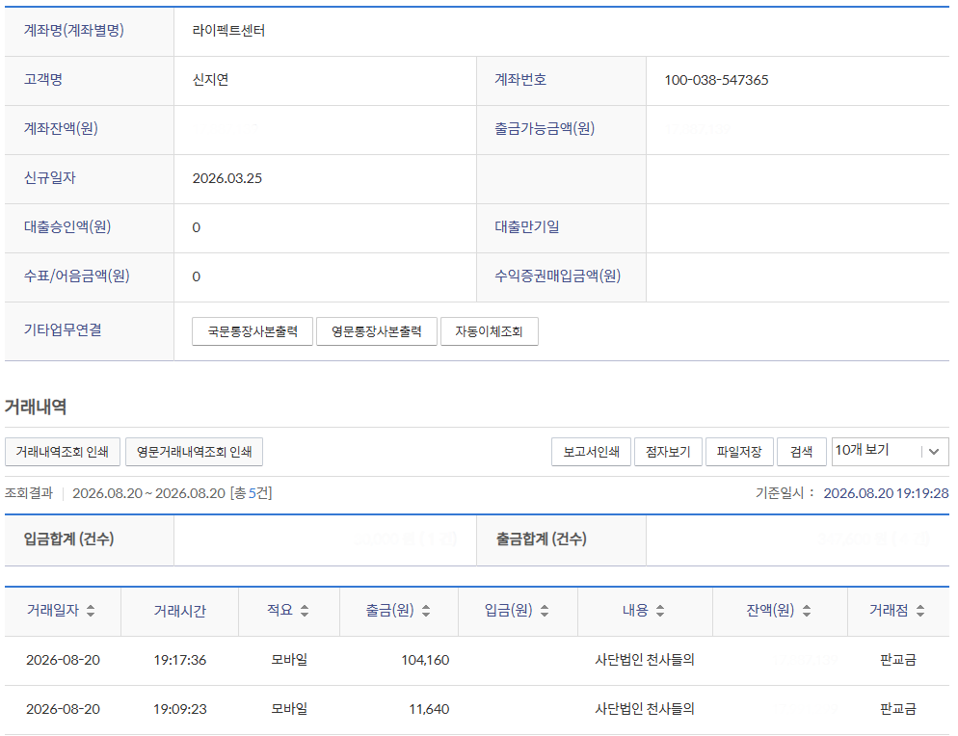
Task: Click the date 2026-08-20 in the 19:09:23 row
Action: pos(63,709)
